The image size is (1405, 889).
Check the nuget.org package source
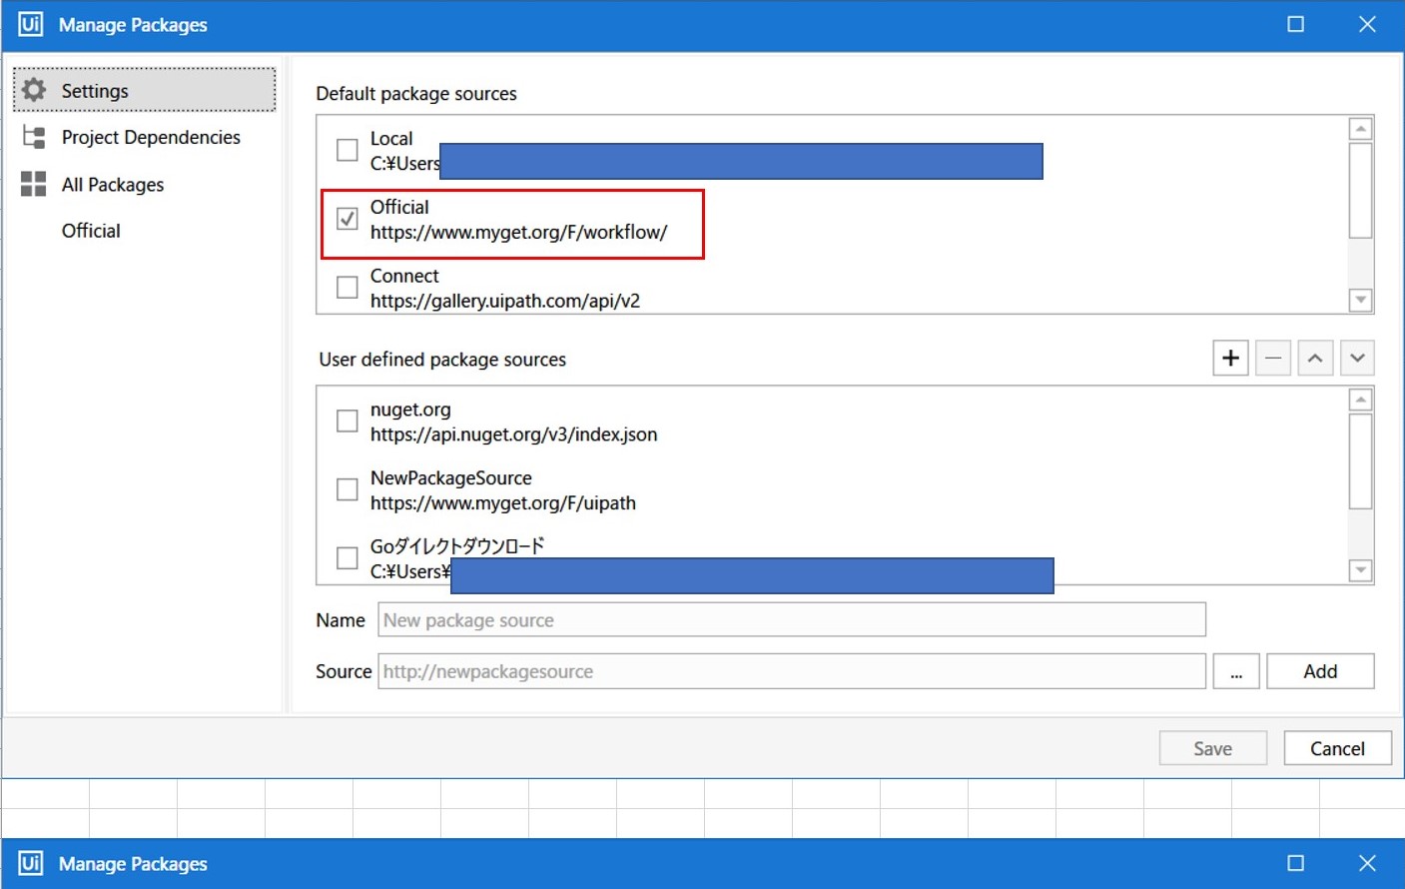(x=347, y=421)
